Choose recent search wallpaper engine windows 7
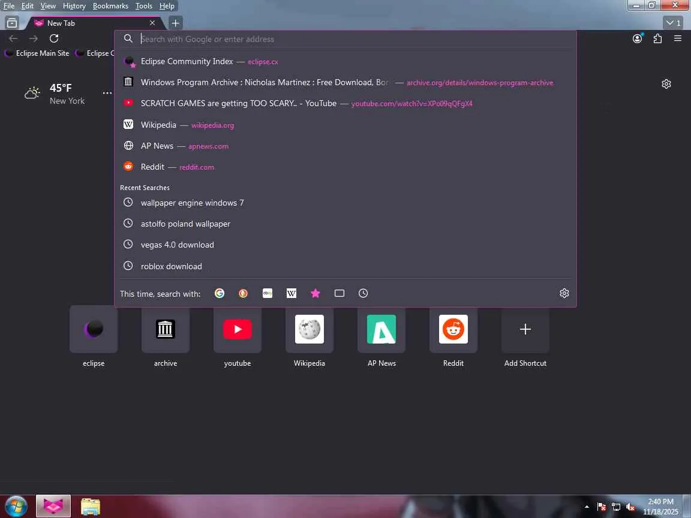Viewport: 691px width, 518px height. pyautogui.click(x=345, y=203)
